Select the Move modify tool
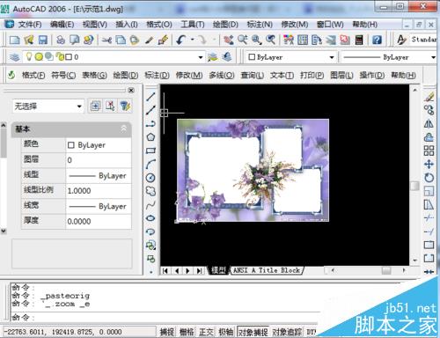 tap(429, 164)
